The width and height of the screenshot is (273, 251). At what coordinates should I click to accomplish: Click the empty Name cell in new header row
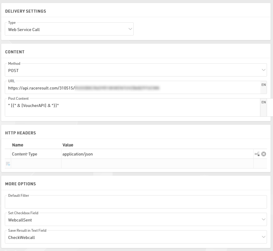pos(36,164)
